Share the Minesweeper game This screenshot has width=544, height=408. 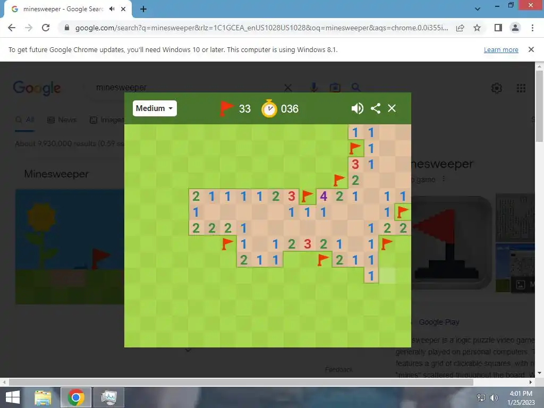pos(376,108)
